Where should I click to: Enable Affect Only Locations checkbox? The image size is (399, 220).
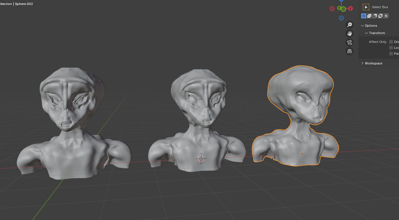(x=391, y=48)
